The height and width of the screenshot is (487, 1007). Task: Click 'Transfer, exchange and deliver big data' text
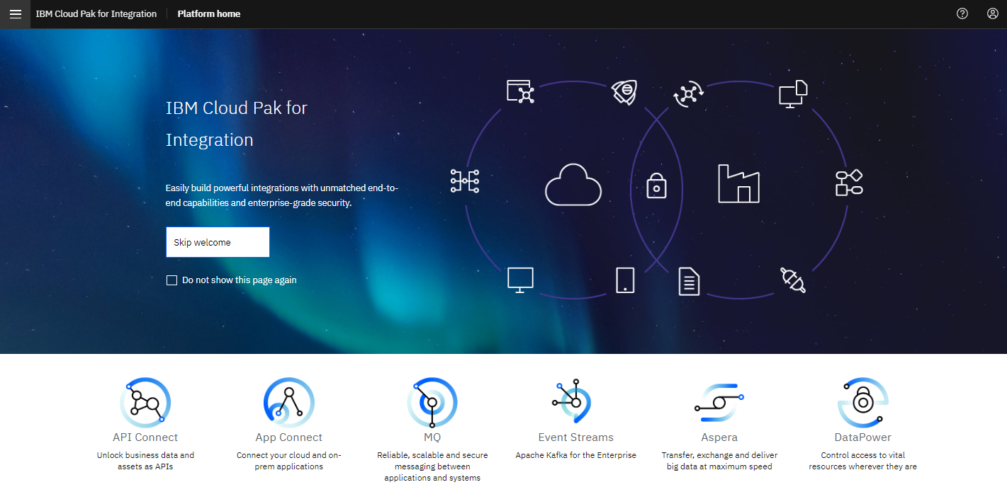pyautogui.click(x=719, y=461)
